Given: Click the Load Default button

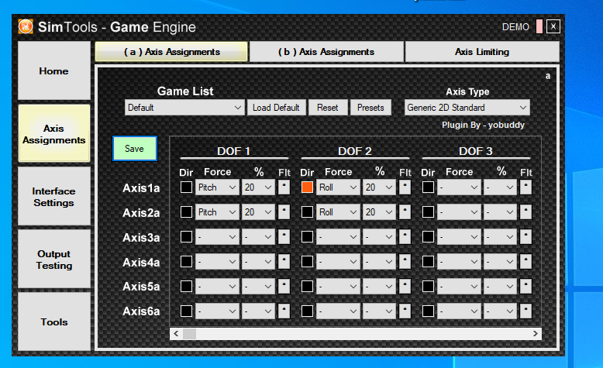Looking at the screenshot, I should (x=276, y=108).
